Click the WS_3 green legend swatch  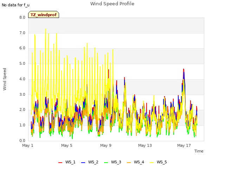[x=106, y=162]
